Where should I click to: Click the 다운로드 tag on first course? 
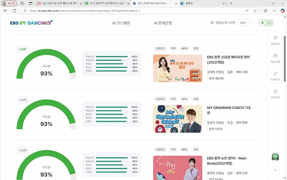tap(160, 48)
